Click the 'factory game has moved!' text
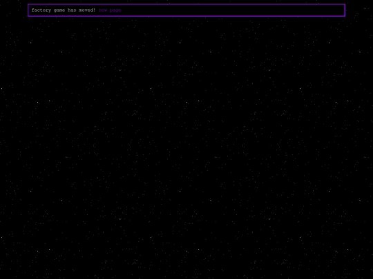 (64, 10)
